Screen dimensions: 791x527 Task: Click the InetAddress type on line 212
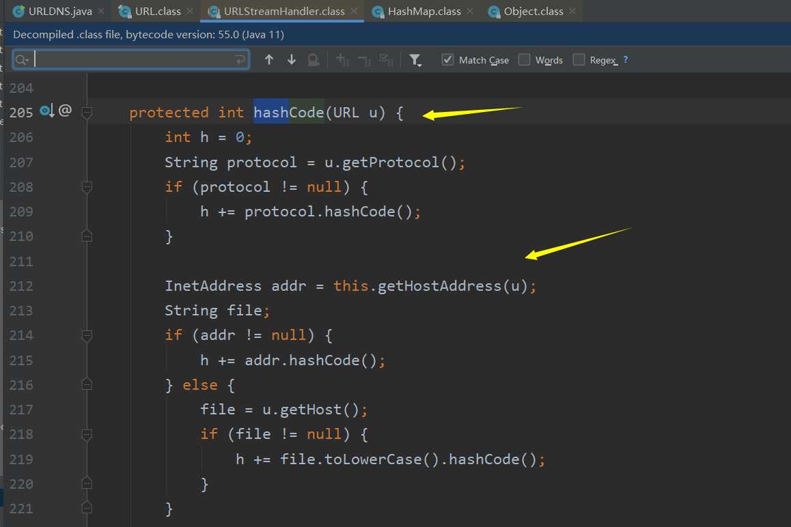213,286
